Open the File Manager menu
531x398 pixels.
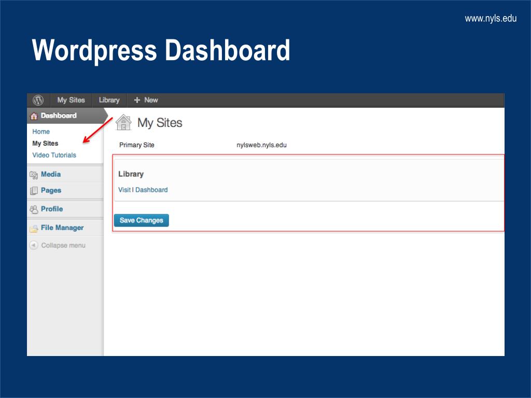[62, 228]
